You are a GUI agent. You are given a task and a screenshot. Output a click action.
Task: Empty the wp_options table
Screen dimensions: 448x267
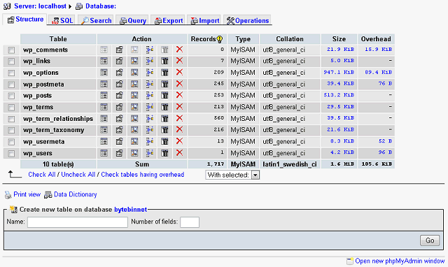[x=164, y=73]
